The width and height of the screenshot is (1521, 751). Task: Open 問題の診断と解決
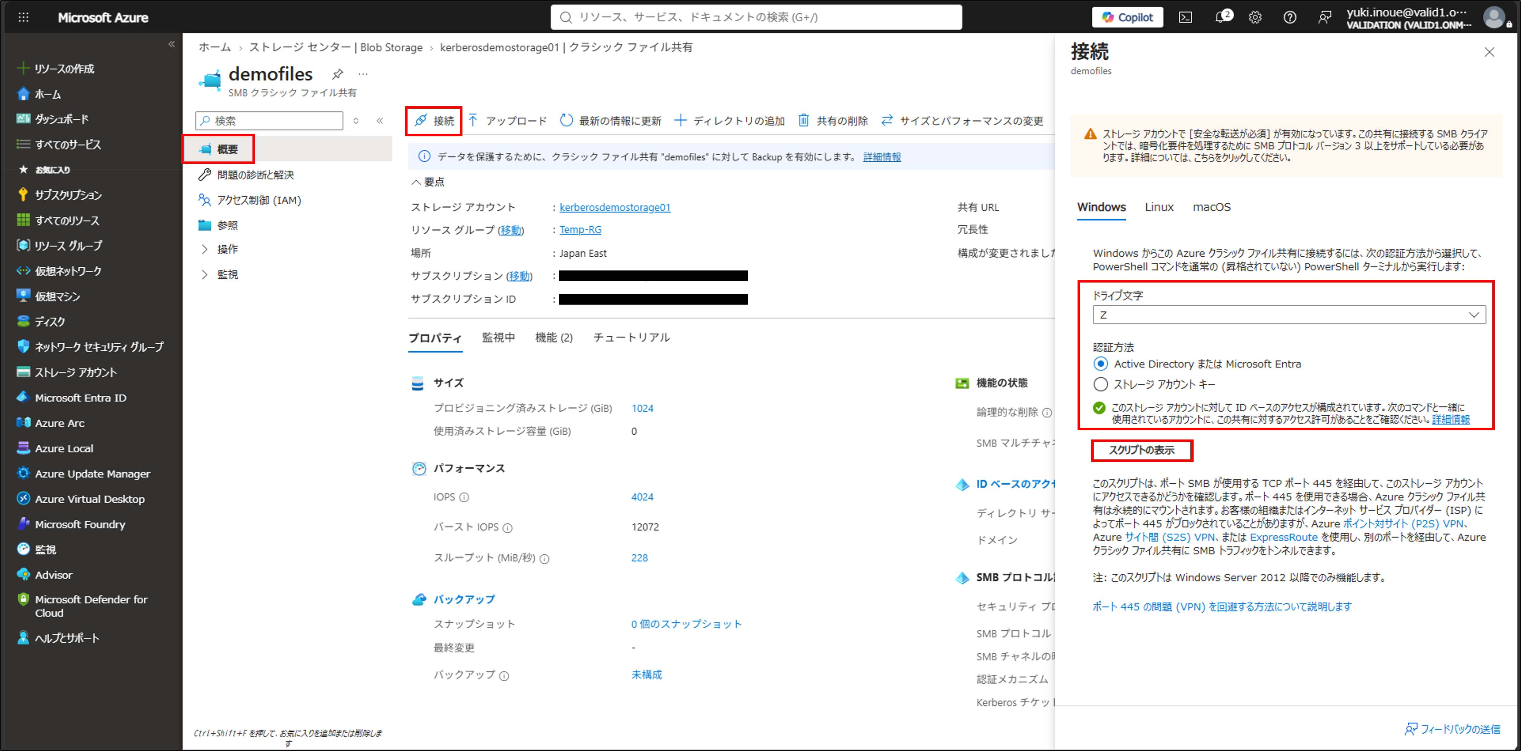coord(255,175)
